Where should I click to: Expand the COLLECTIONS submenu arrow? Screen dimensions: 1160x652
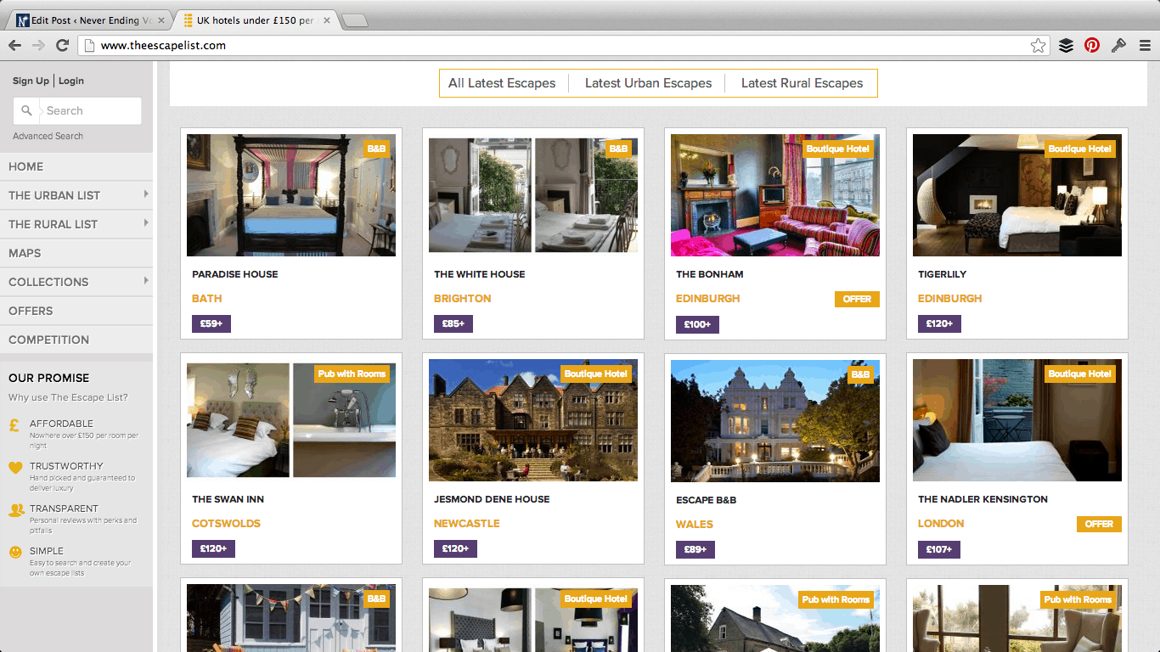[x=146, y=281]
